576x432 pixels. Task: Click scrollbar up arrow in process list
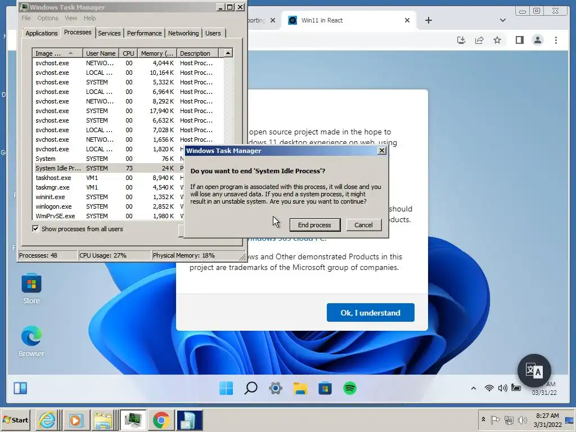click(x=228, y=53)
